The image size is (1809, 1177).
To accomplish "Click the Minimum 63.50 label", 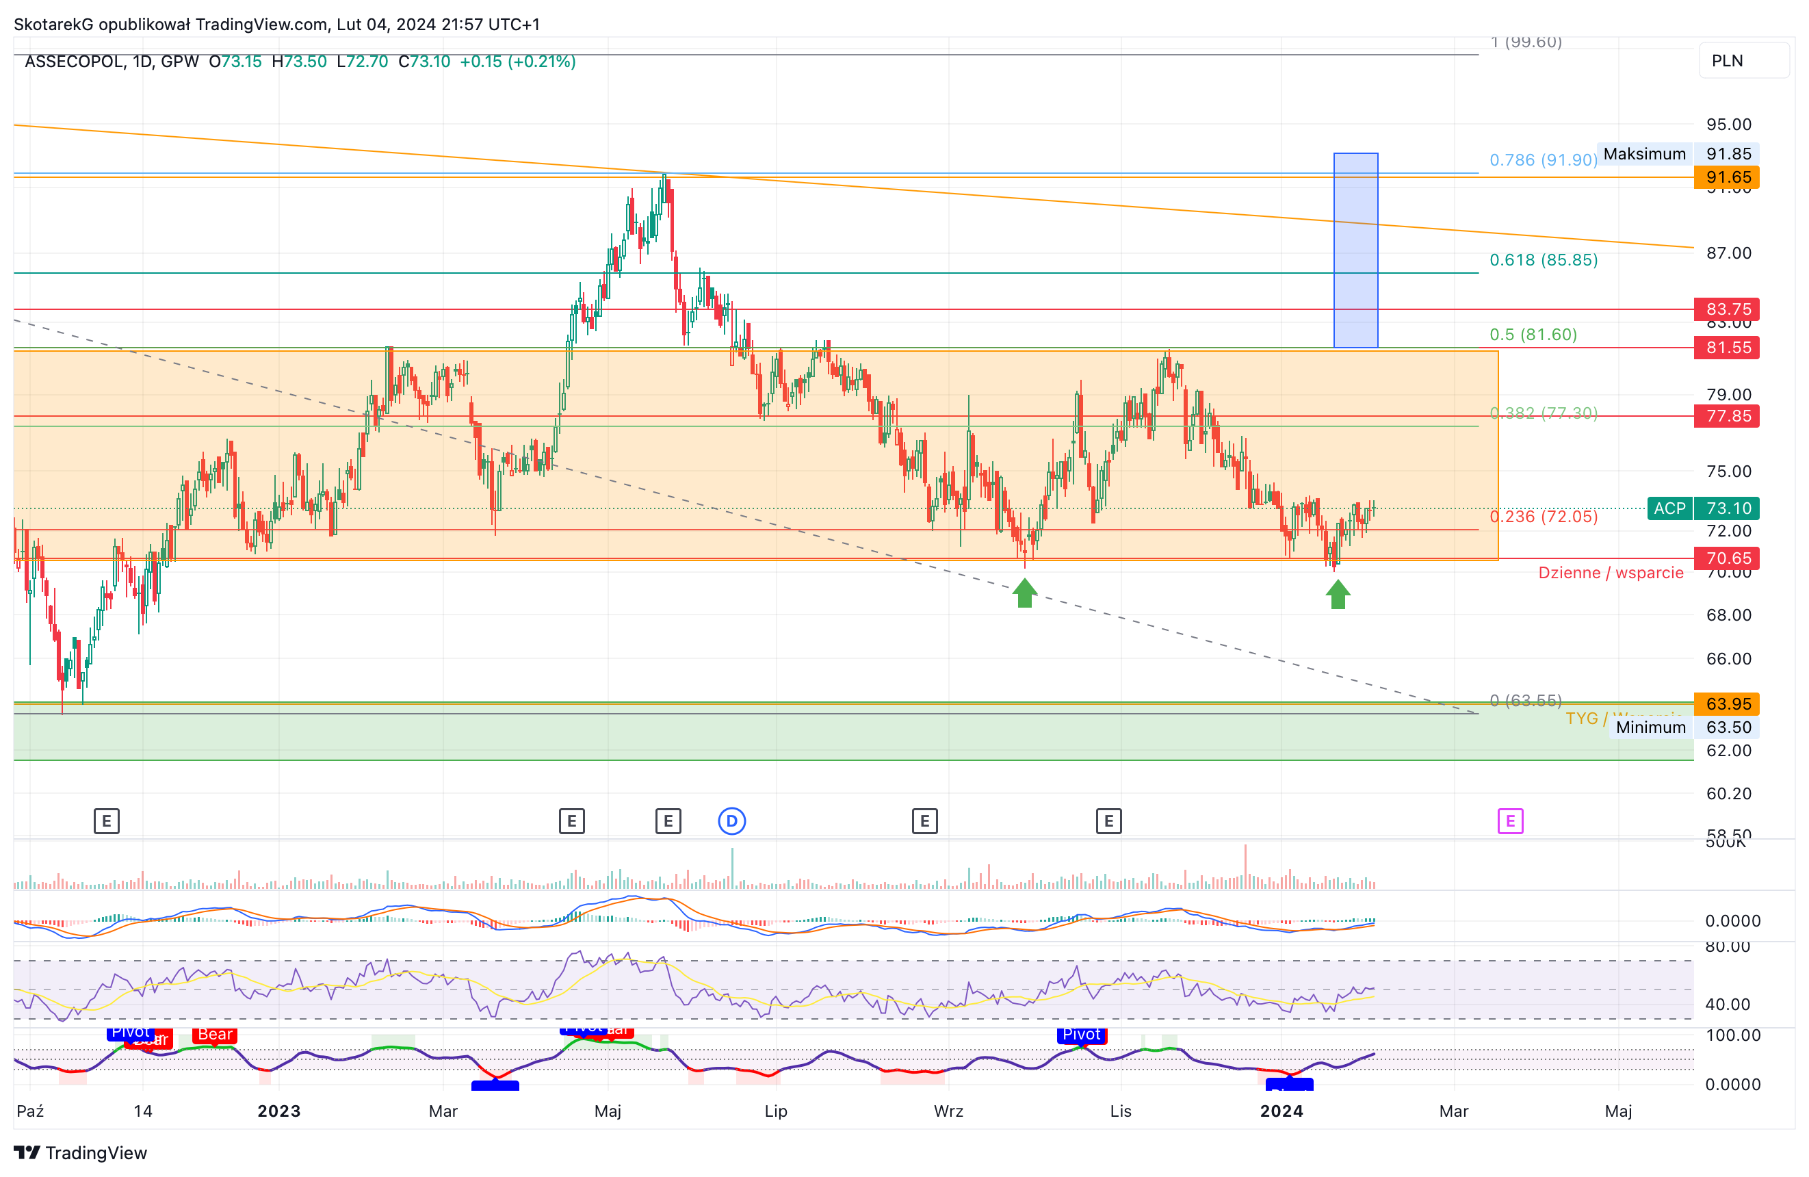I will click(1684, 727).
